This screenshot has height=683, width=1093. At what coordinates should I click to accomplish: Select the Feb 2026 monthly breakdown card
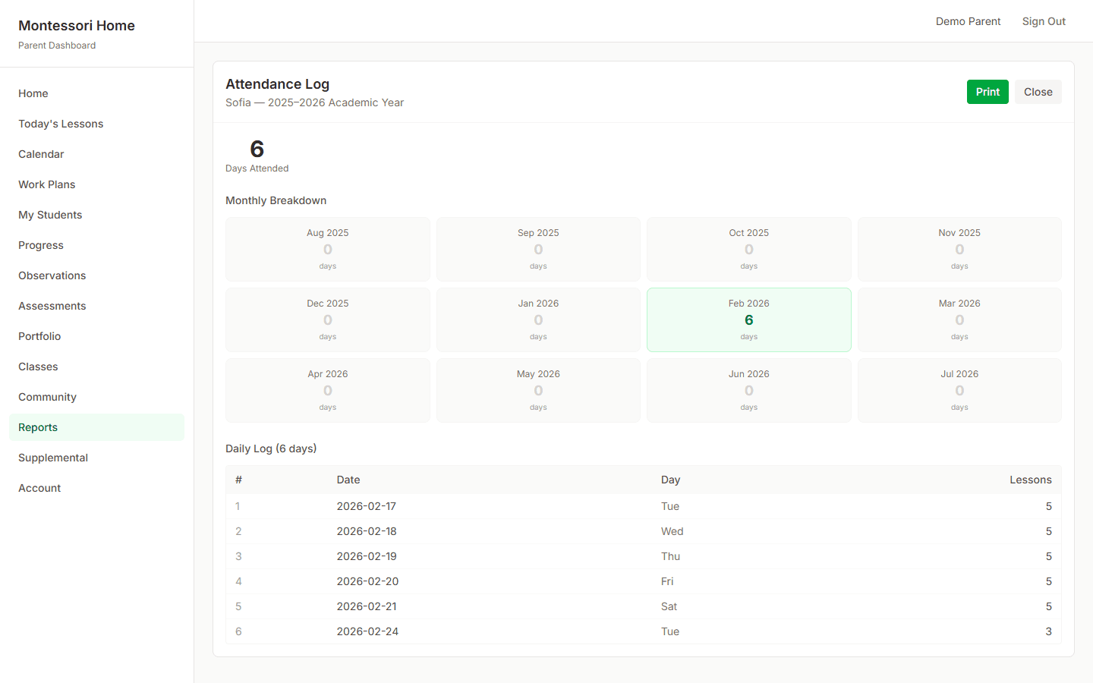pos(748,319)
